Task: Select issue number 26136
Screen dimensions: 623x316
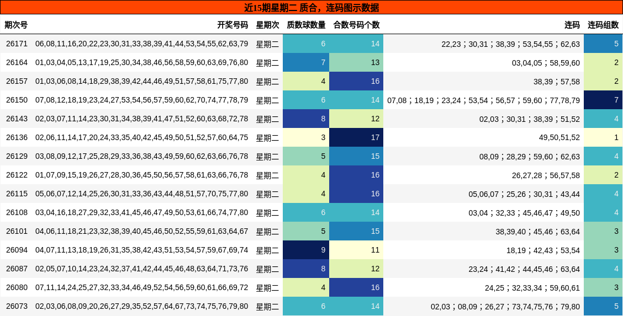Action: [x=17, y=137]
